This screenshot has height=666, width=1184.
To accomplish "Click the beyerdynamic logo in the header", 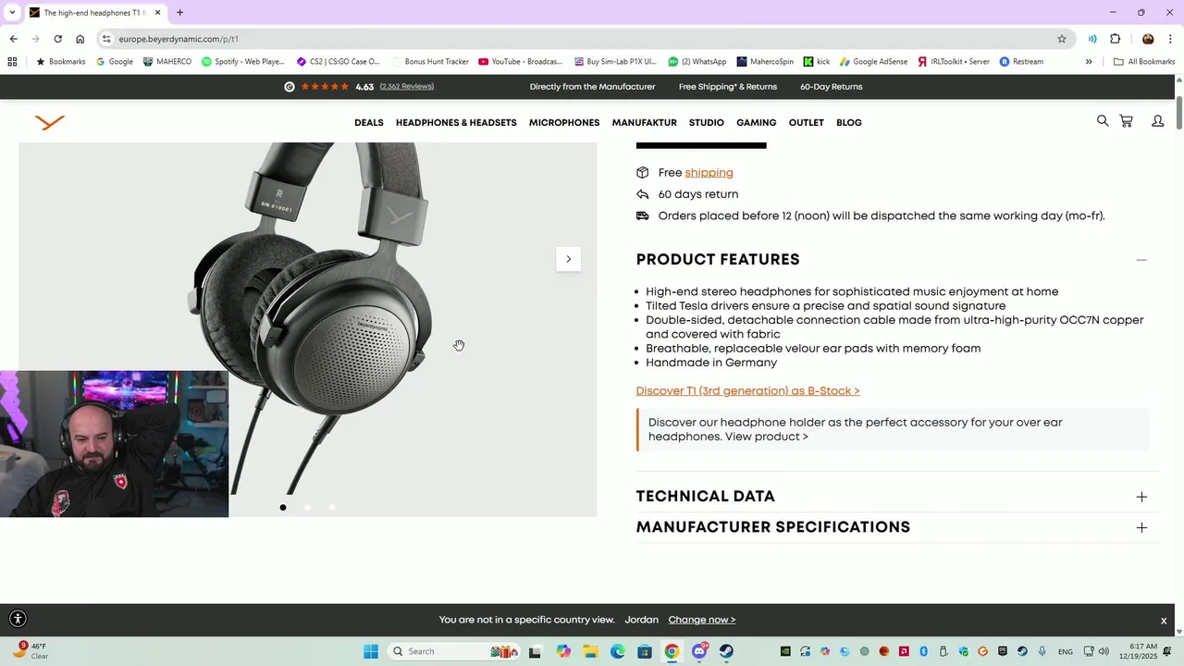I will pos(50,122).
